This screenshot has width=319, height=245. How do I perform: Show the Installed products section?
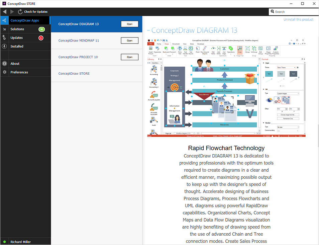[25, 46]
